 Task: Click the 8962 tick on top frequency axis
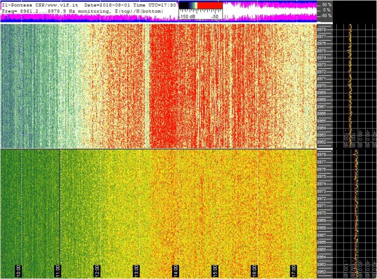tap(322, 142)
